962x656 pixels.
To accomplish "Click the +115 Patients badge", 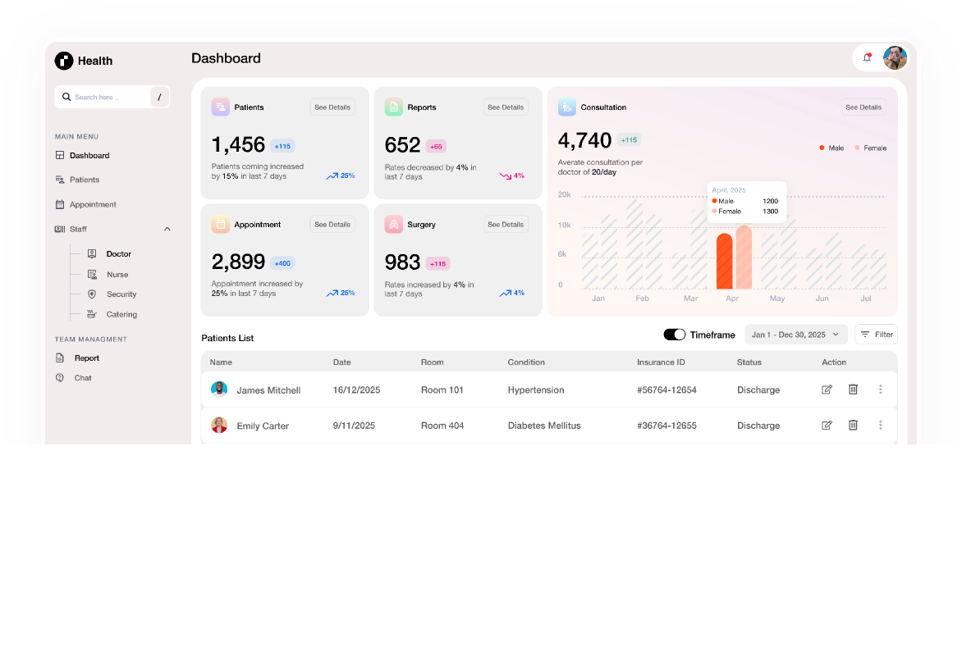I will (x=283, y=146).
